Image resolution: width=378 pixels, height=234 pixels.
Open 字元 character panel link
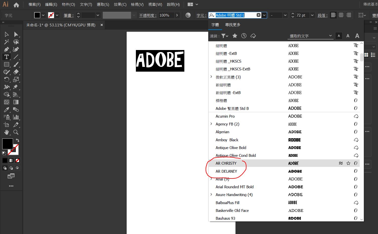pos(201,16)
